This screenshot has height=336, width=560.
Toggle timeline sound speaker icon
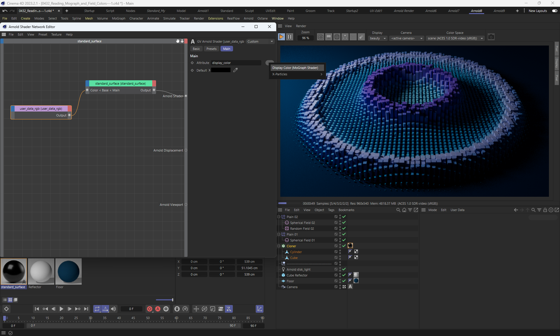[x=113, y=309]
